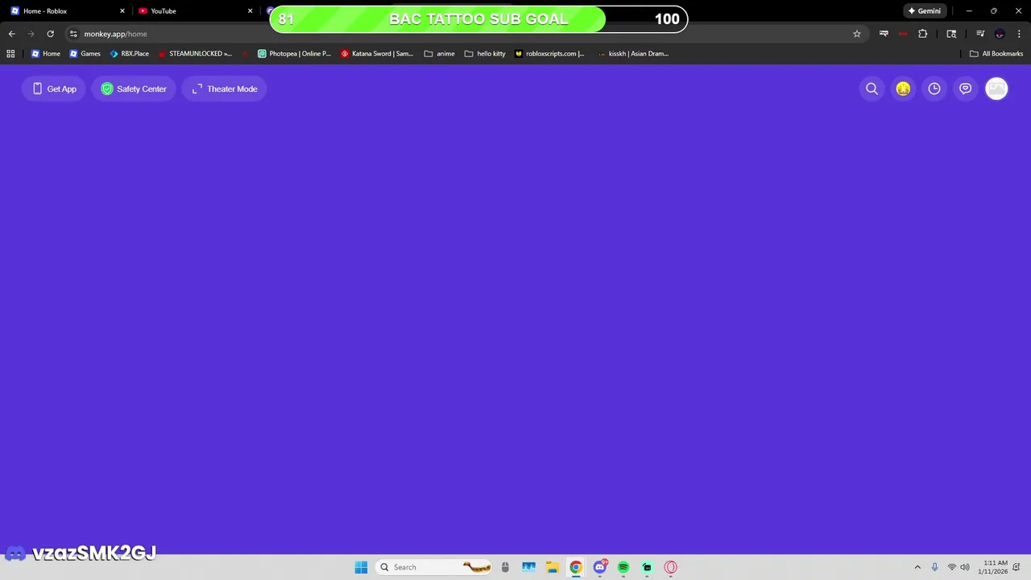Viewport: 1031px width, 580px height.
Task: Open the Home bookmark
Action: click(x=46, y=54)
